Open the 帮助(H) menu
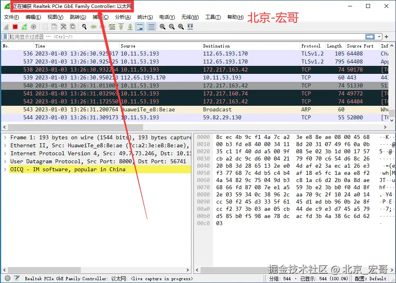Image resolution: width=396 pixels, height=283 pixels. click(235, 17)
